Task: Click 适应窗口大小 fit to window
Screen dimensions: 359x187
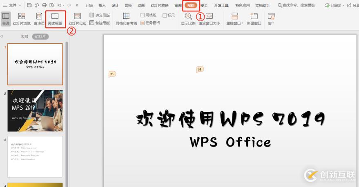Action: (209, 19)
